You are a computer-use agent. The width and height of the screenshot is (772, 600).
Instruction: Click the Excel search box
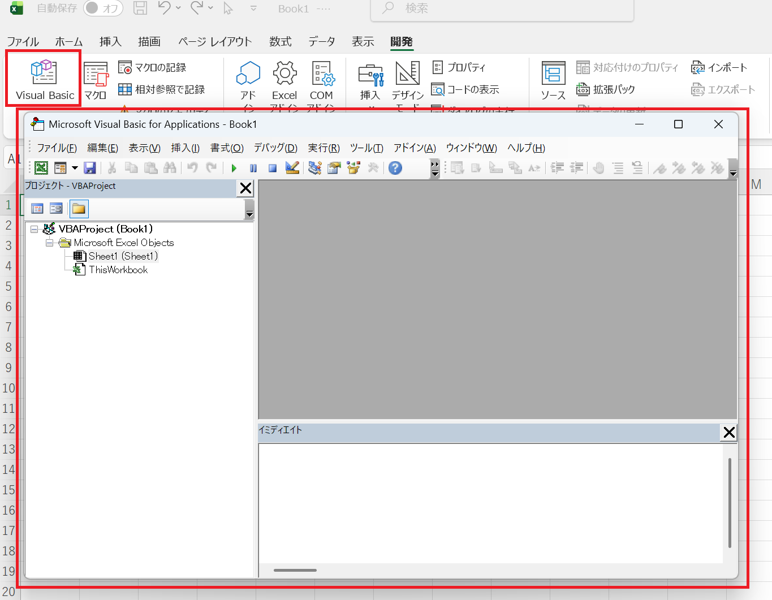(502, 9)
